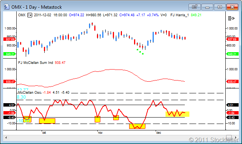This screenshot has width=242, height=144.
Task: Click the okt month marker on the time axis
Action: click(x=44, y=133)
